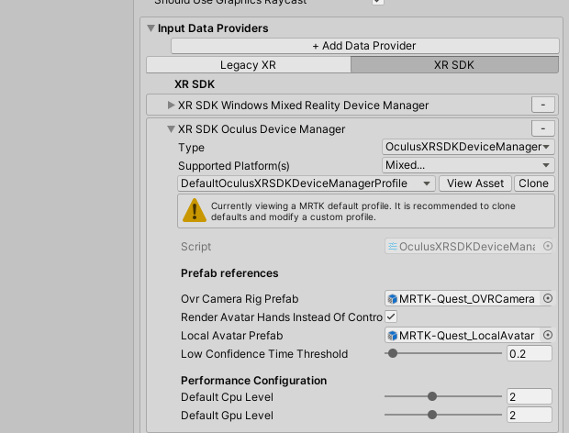This screenshot has width=569, height=433.
Task: Click the View Asset button
Action: coord(475,183)
